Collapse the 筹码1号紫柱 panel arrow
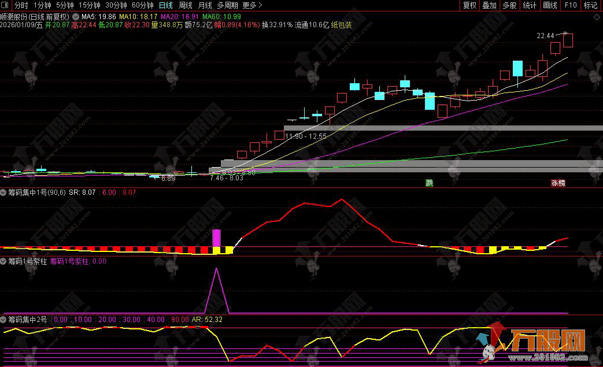The image size is (603, 367). coord(3,261)
